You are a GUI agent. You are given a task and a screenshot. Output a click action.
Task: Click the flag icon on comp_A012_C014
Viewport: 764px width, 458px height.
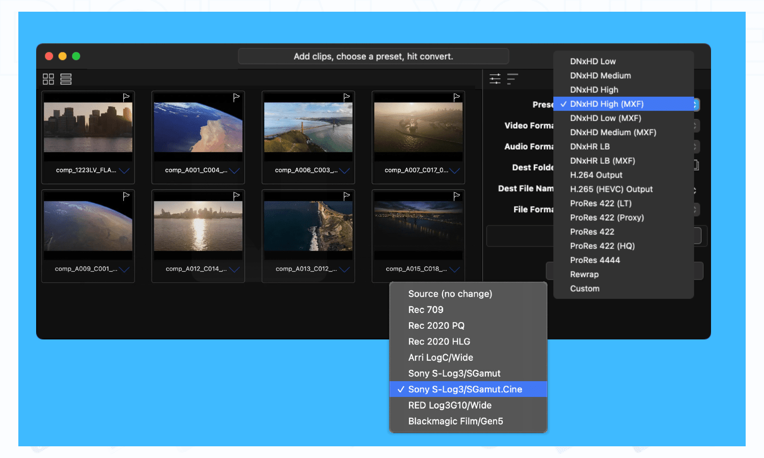(x=236, y=195)
